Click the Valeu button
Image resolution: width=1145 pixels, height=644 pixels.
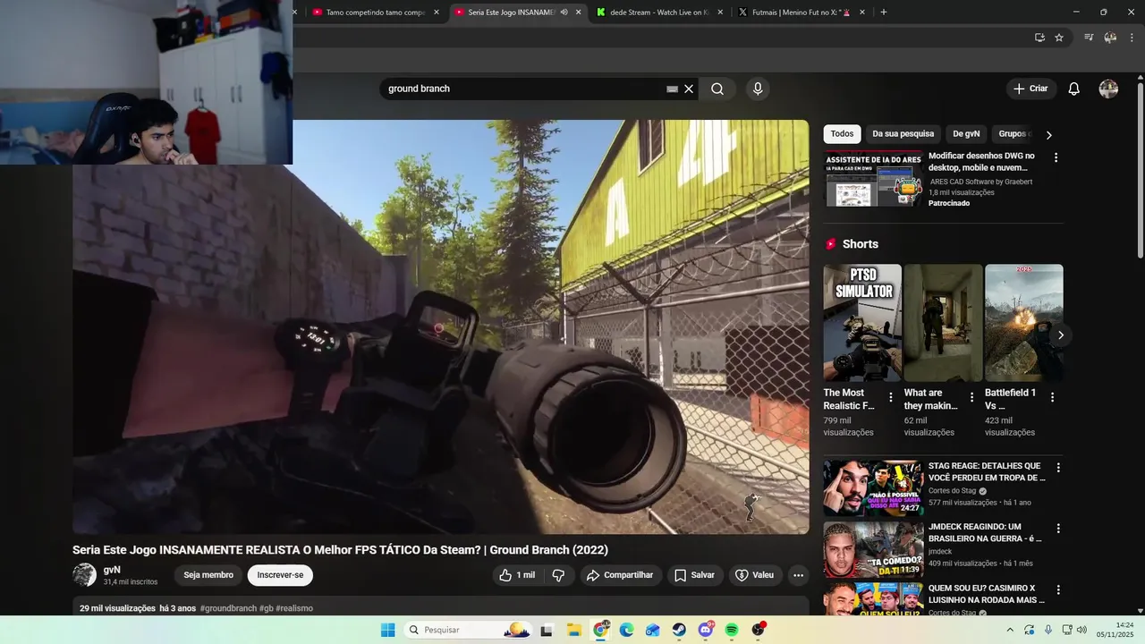(755, 575)
